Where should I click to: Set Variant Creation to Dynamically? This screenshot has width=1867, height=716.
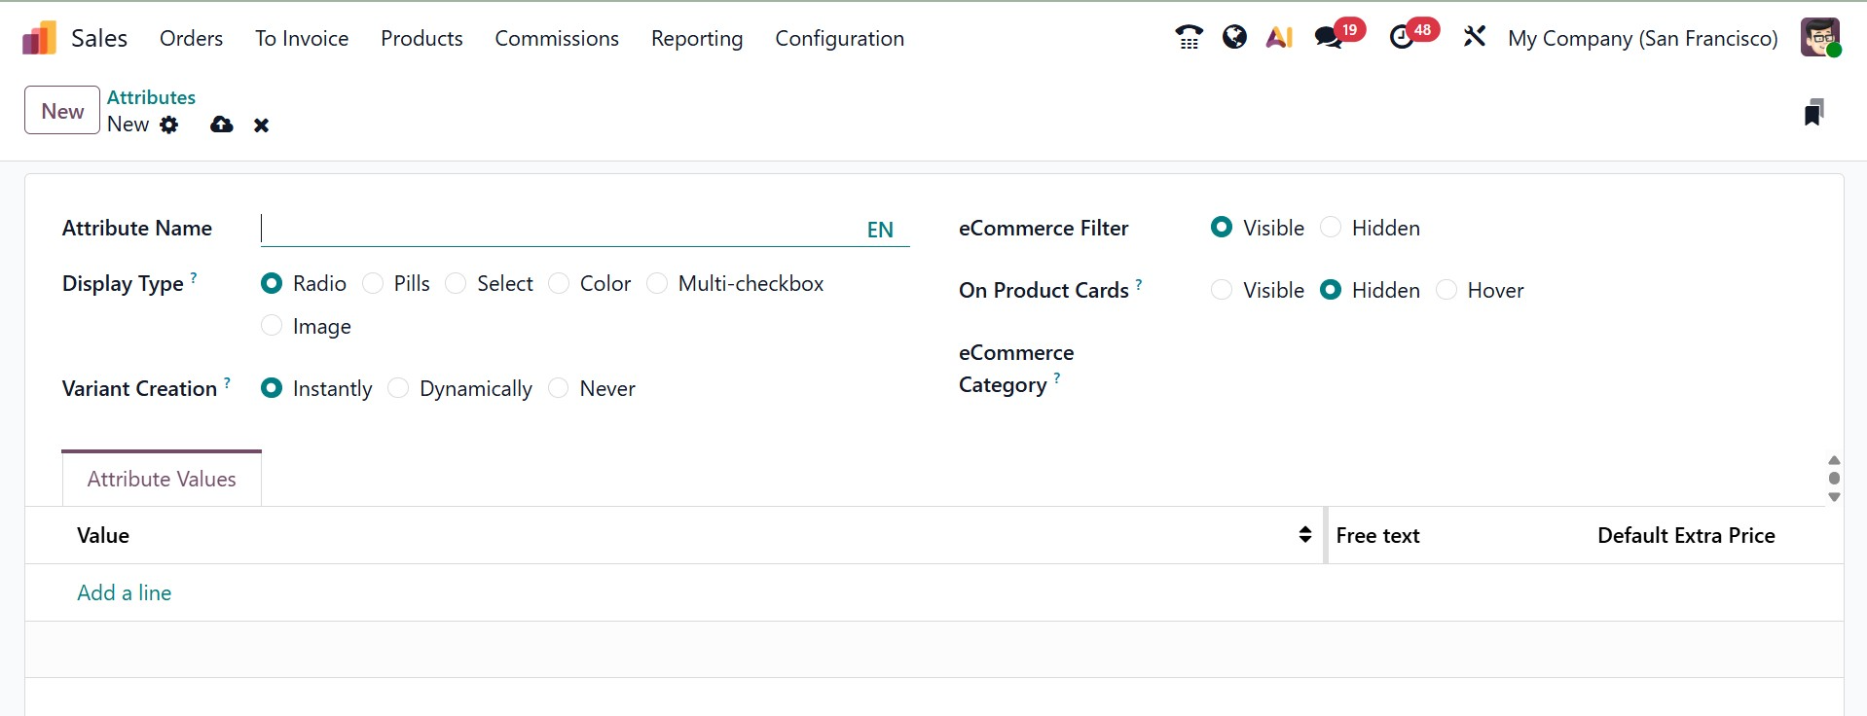pyautogui.click(x=398, y=388)
